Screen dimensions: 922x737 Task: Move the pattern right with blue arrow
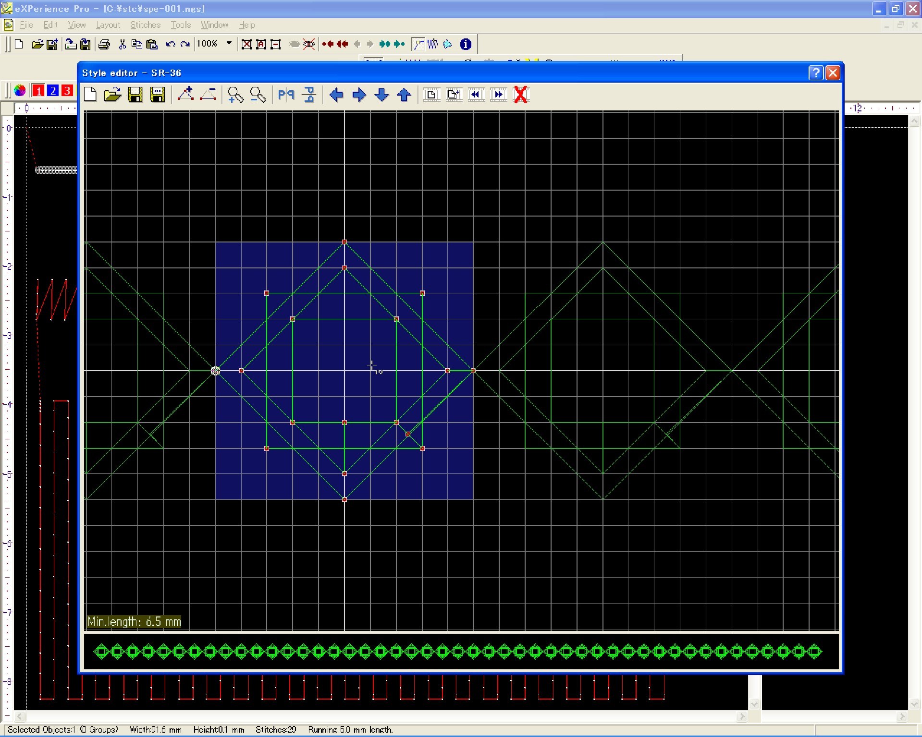[359, 95]
